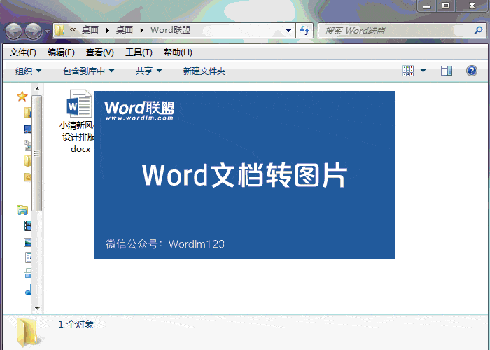The image size is (490, 350).
Task: Expand the 包含到库中 dropdown
Action: 88,71
